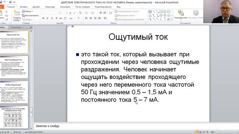The image size is (239, 134).
Task: Cut the selection with the scissors icon
Action: (6, 12)
